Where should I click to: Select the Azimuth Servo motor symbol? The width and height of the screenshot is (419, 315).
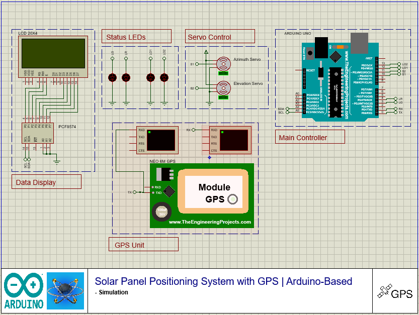pos(222,64)
